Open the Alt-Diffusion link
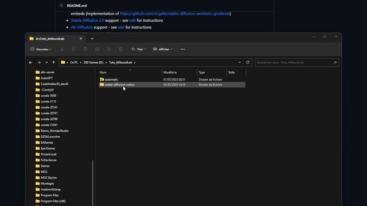This screenshot has width=367, height=206. pyautogui.click(x=81, y=27)
